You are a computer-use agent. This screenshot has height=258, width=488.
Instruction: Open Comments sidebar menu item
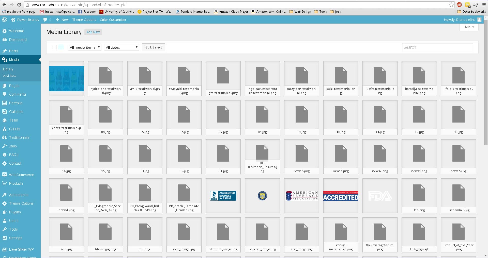[20, 94]
